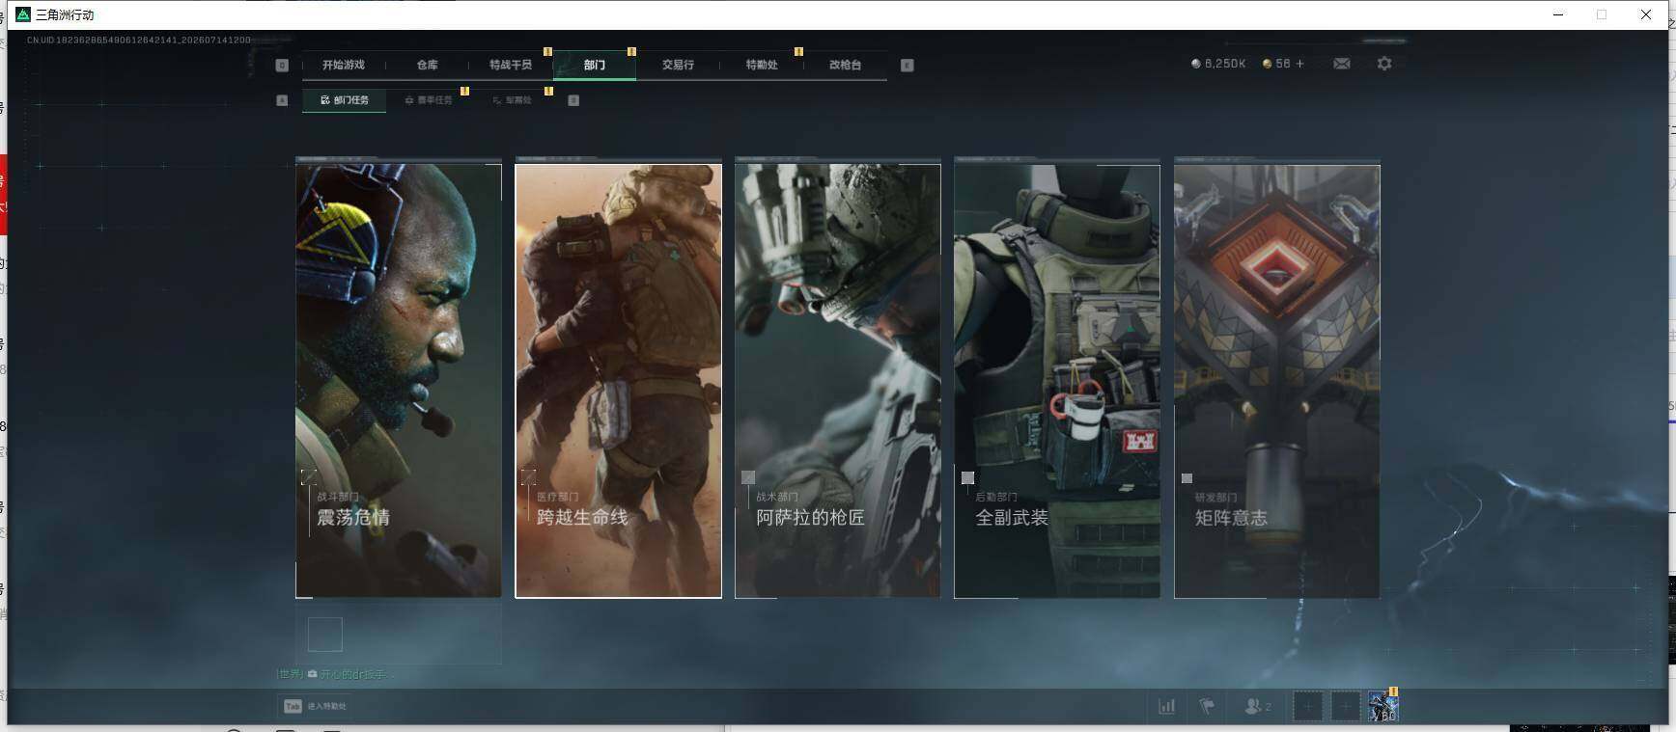Click the plus icon next to 58 currency
Viewport: 1676px width, 732px height.
tap(1299, 64)
